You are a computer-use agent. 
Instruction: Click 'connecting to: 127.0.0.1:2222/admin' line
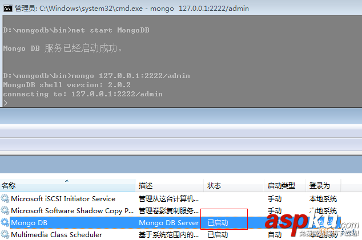tap(83, 94)
